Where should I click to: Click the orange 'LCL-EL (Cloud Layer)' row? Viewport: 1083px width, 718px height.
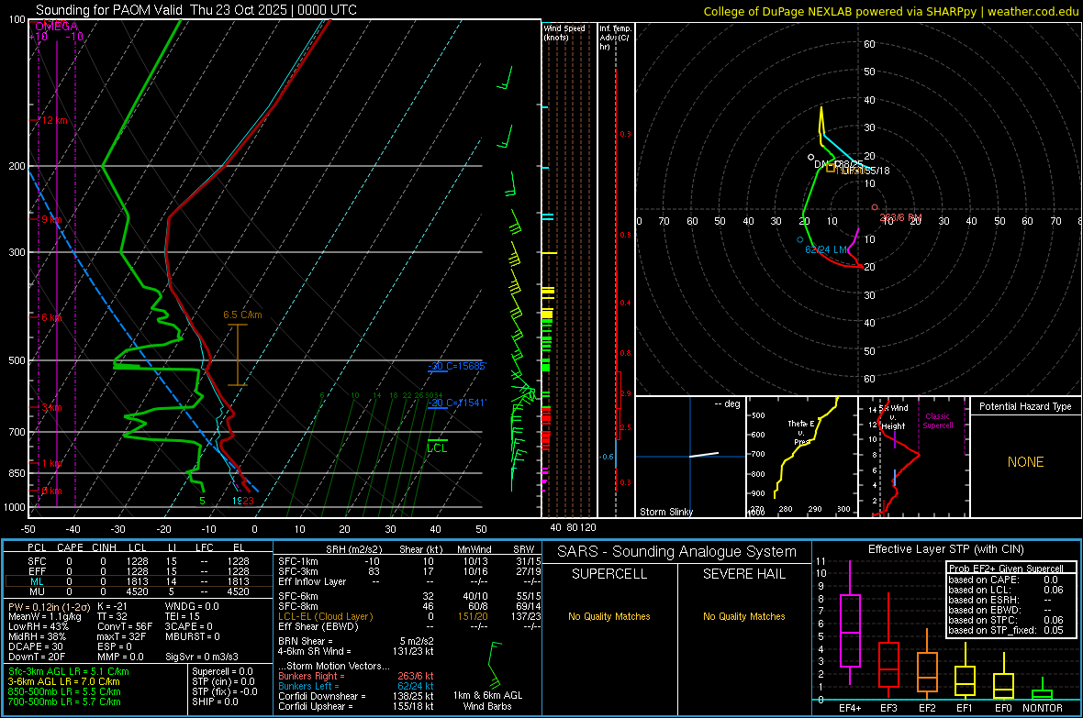pyautogui.click(x=409, y=616)
